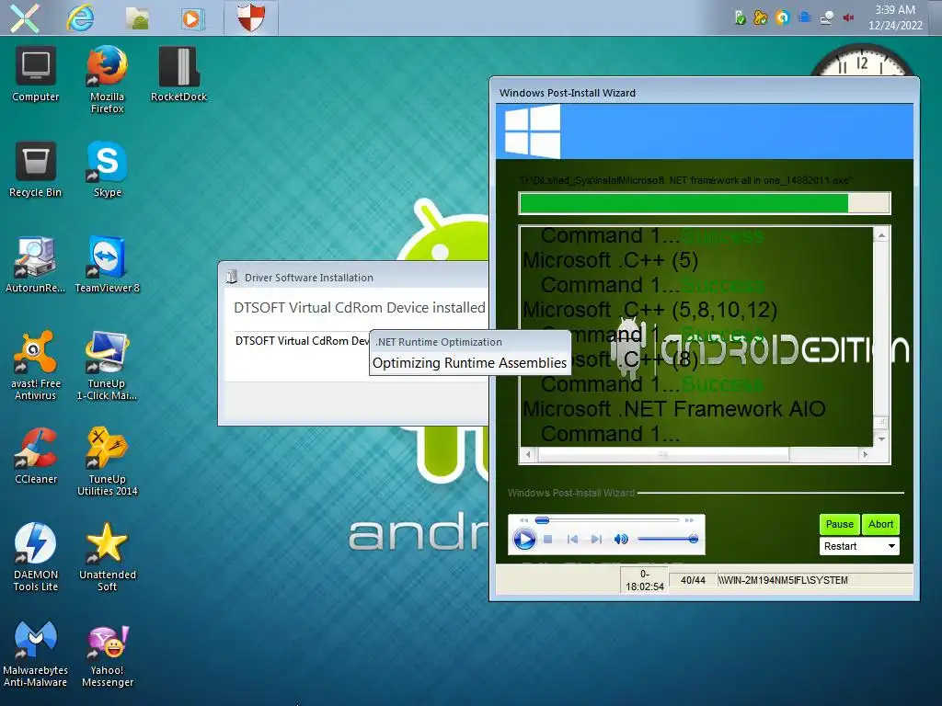Launch Skype from the desktop
The width and height of the screenshot is (942, 706).
(107, 170)
